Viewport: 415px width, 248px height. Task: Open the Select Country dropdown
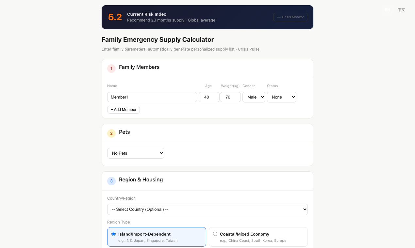coord(207,209)
